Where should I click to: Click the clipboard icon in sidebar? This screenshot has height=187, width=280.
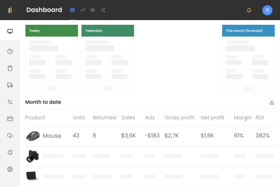tap(10, 68)
